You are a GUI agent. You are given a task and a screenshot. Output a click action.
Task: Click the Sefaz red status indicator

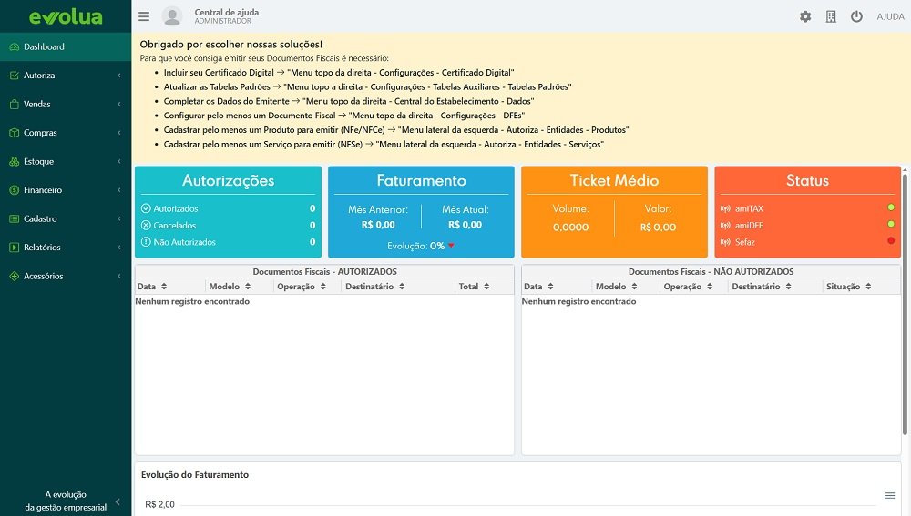890,241
